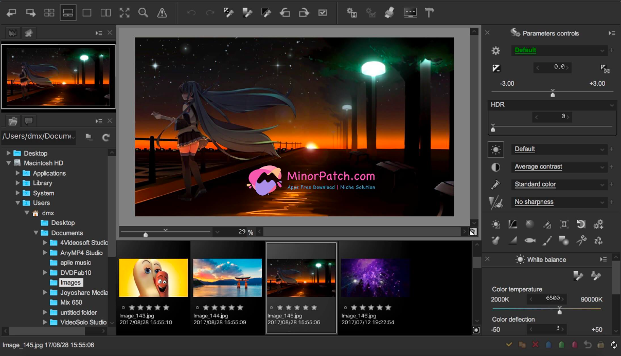Click the gray balance picker in the White balance panel

[578, 276]
